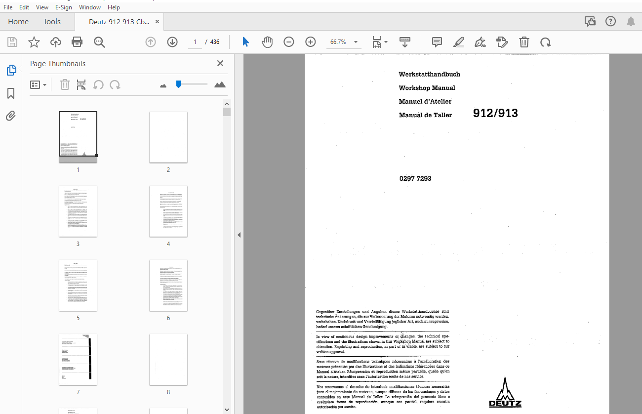This screenshot has width=642, height=414.
Task: Select the Highlight text pen tool
Action: (x=459, y=42)
